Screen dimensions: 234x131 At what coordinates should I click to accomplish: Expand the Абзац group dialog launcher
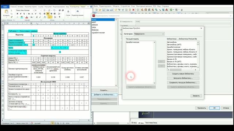(x=64, y=20)
